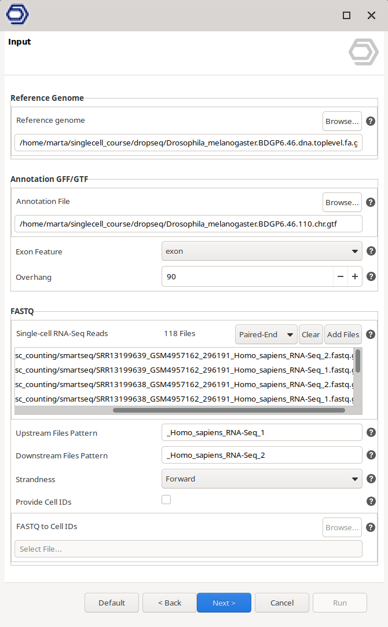Increase the Overhang value with plus

click(x=355, y=277)
